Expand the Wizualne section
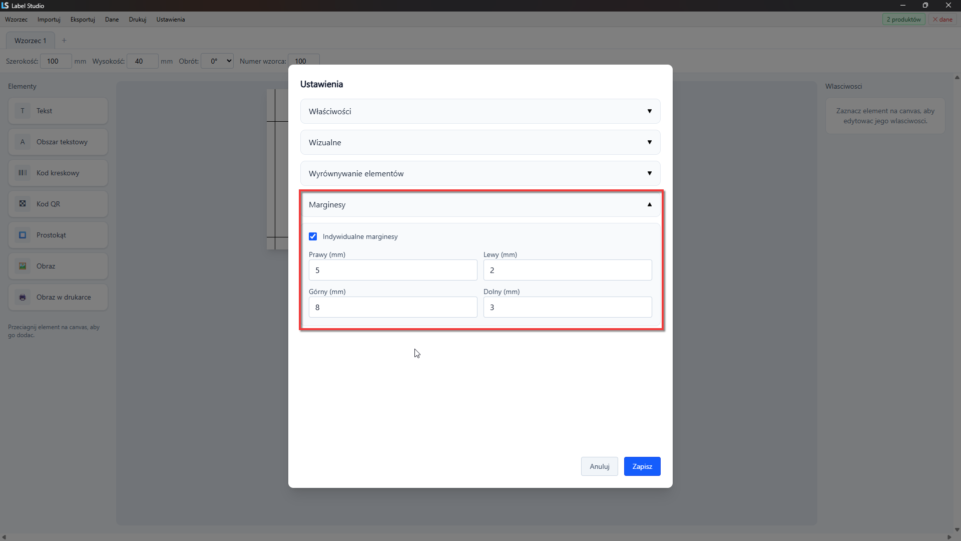 coord(480,142)
